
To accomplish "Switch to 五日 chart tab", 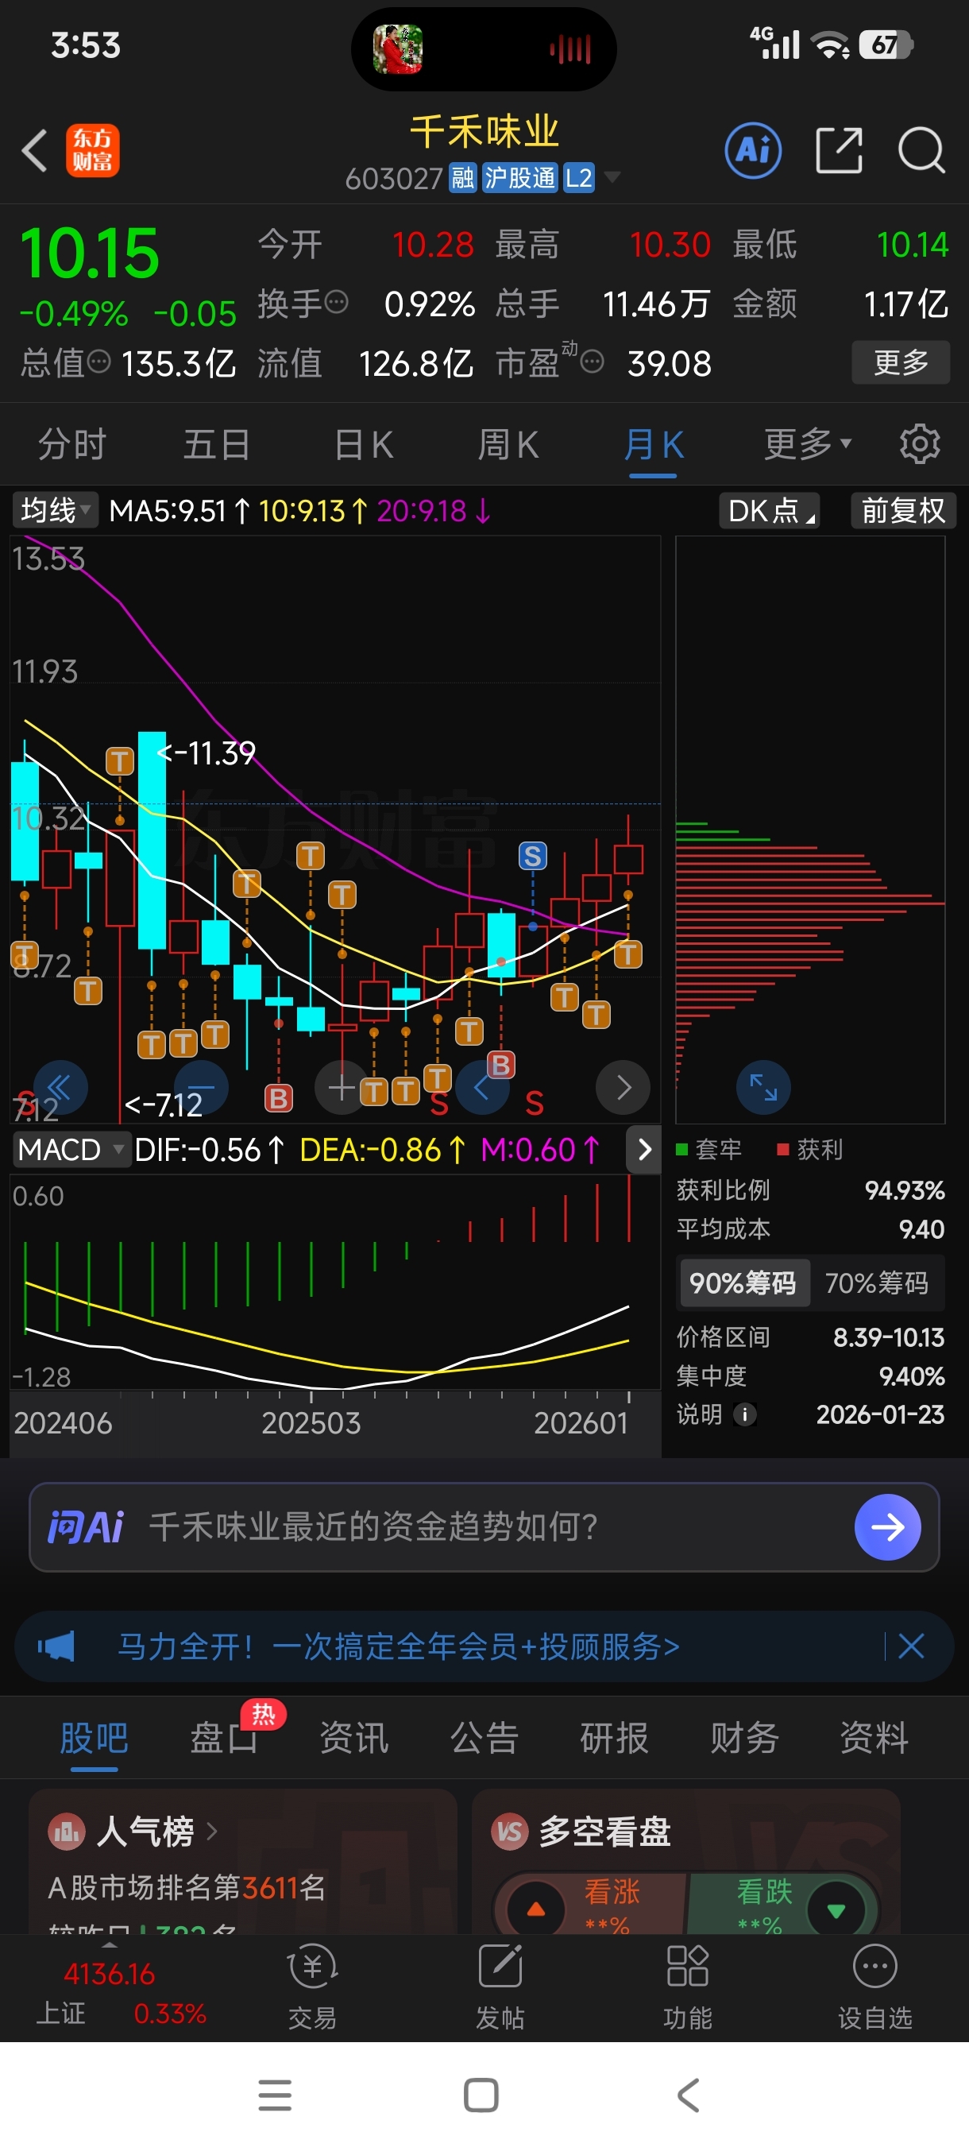I will (x=217, y=443).
